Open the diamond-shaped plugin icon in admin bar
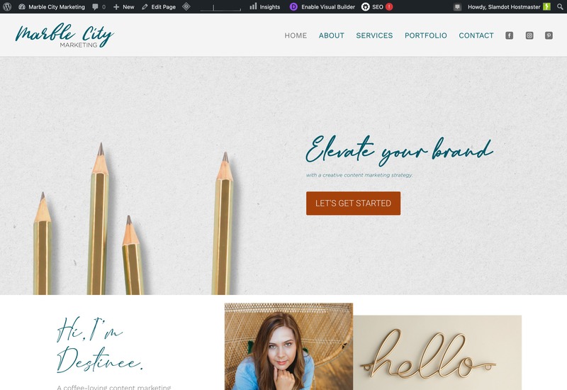The height and width of the screenshot is (390, 567). 186,6
